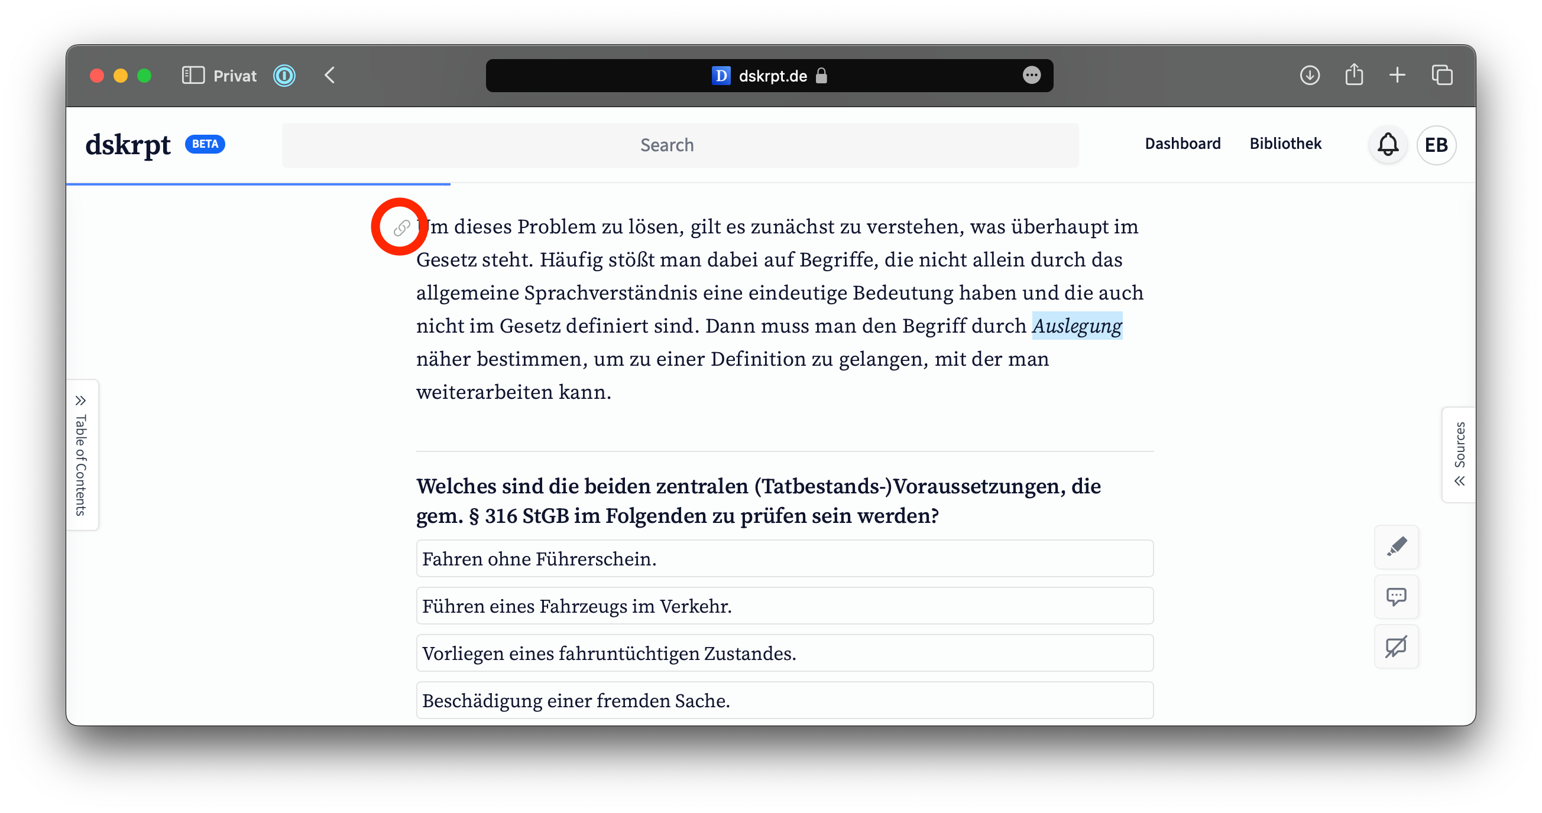This screenshot has width=1542, height=813.
Task: Click the highlighted term 'Auslegung'
Action: pyautogui.click(x=1076, y=326)
